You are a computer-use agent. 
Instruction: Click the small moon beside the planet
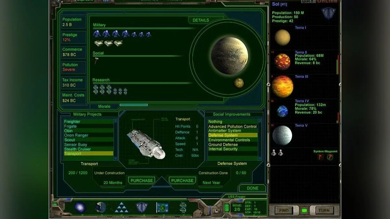239,83
